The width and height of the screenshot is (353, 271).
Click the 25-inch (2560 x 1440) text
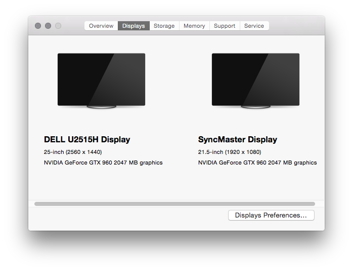click(73, 152)
